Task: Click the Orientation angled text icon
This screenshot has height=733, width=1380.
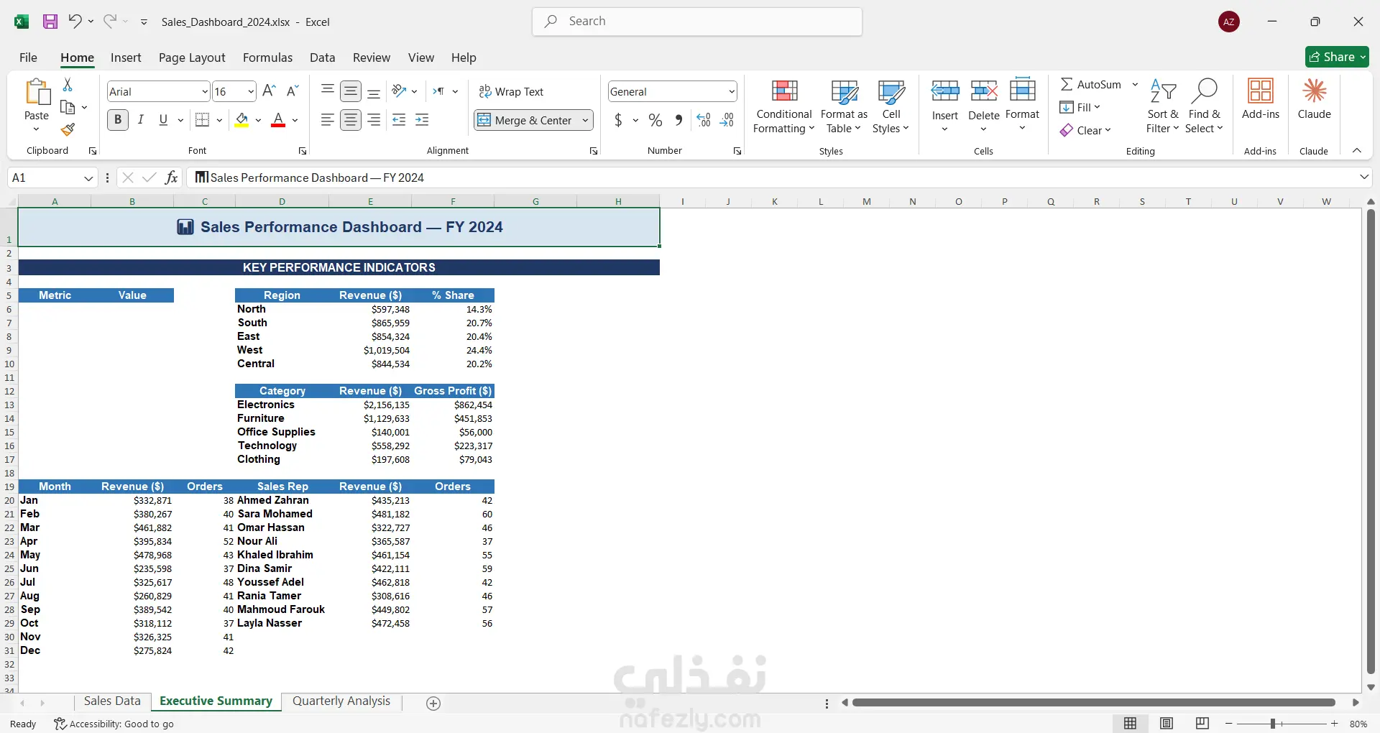Action: pos(400,91)
